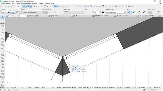This screenshot has width=163, height=91.
Task: Expand the Autres toolbox section
Action: click(x=2, y=87)
